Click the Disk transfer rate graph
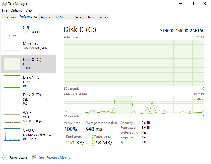This screenshot has height=164, width=211. (x=134, y=105)
